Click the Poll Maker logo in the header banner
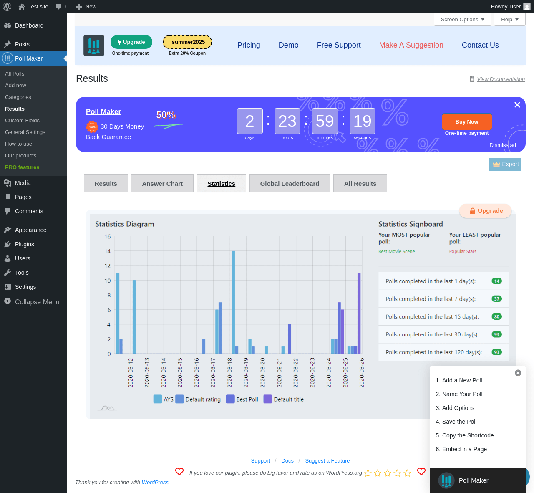534x493 pixels. click(94, 46)
